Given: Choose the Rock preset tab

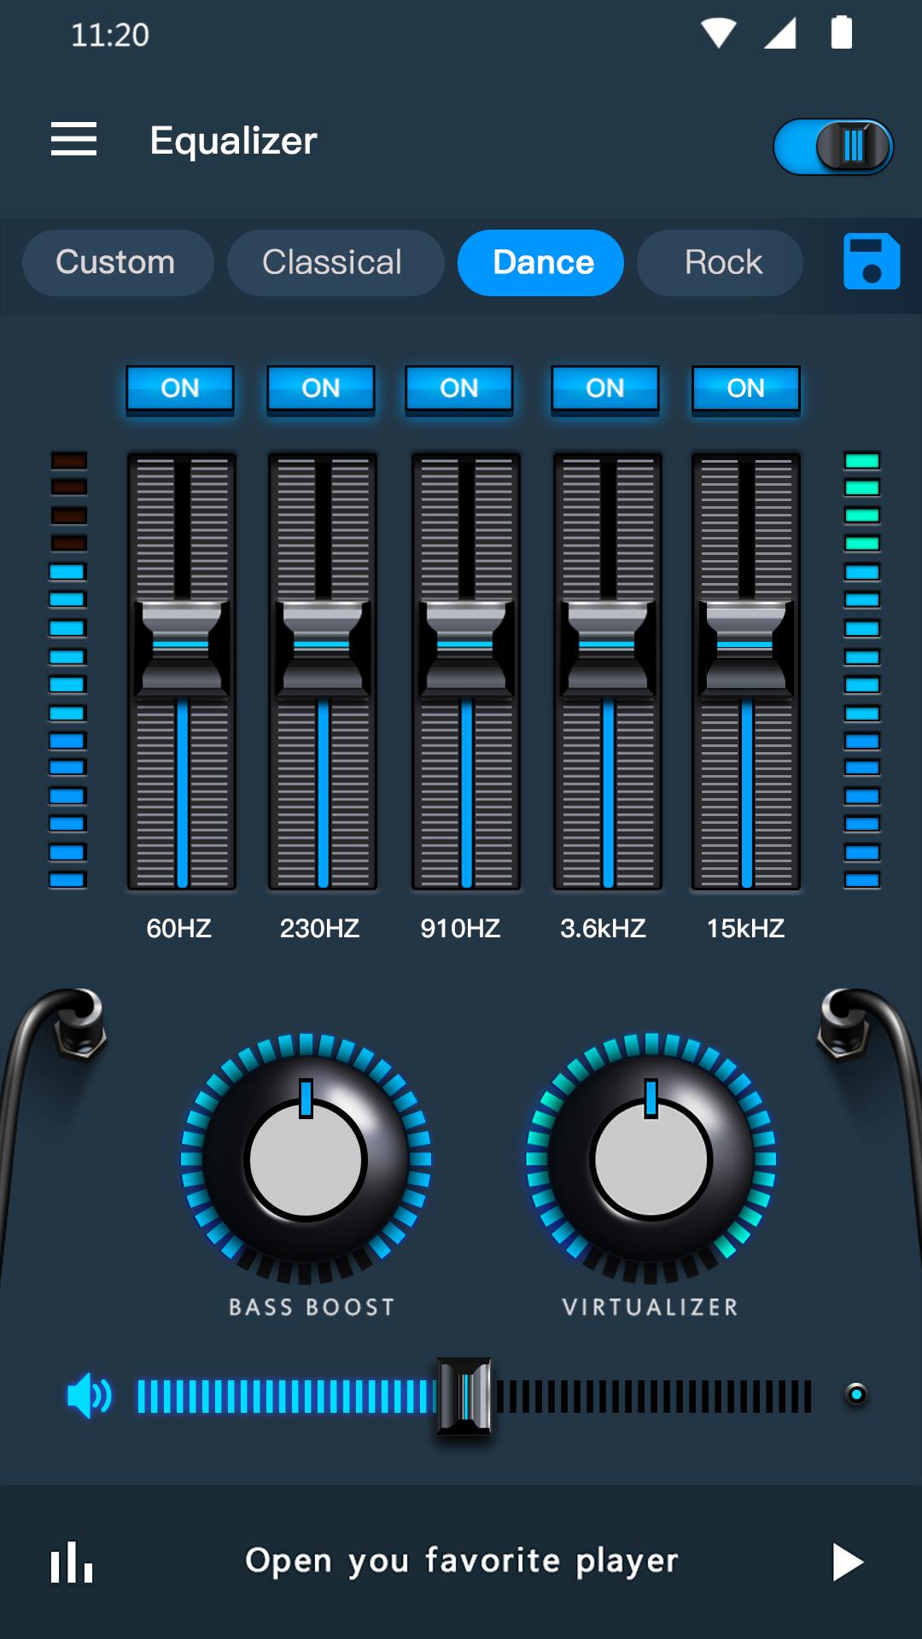Looking at the screenshot, I should coord(722,263).
